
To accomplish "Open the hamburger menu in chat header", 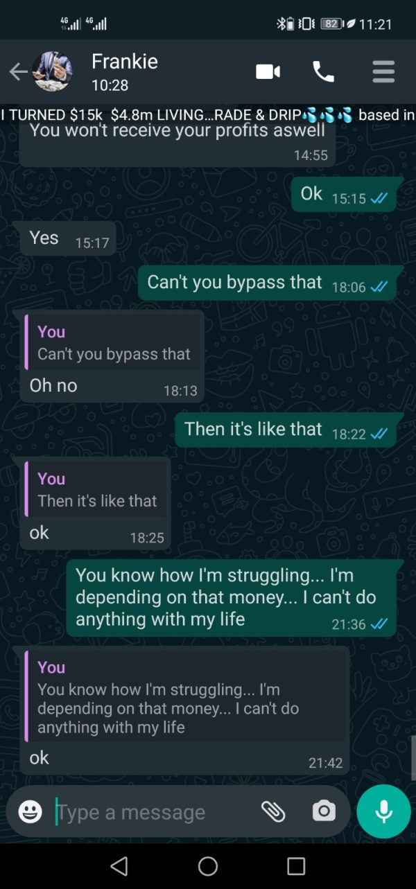I will coord(383,71).
